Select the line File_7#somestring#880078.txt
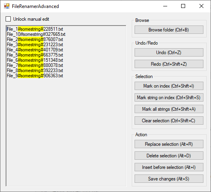 click(35, 65)
